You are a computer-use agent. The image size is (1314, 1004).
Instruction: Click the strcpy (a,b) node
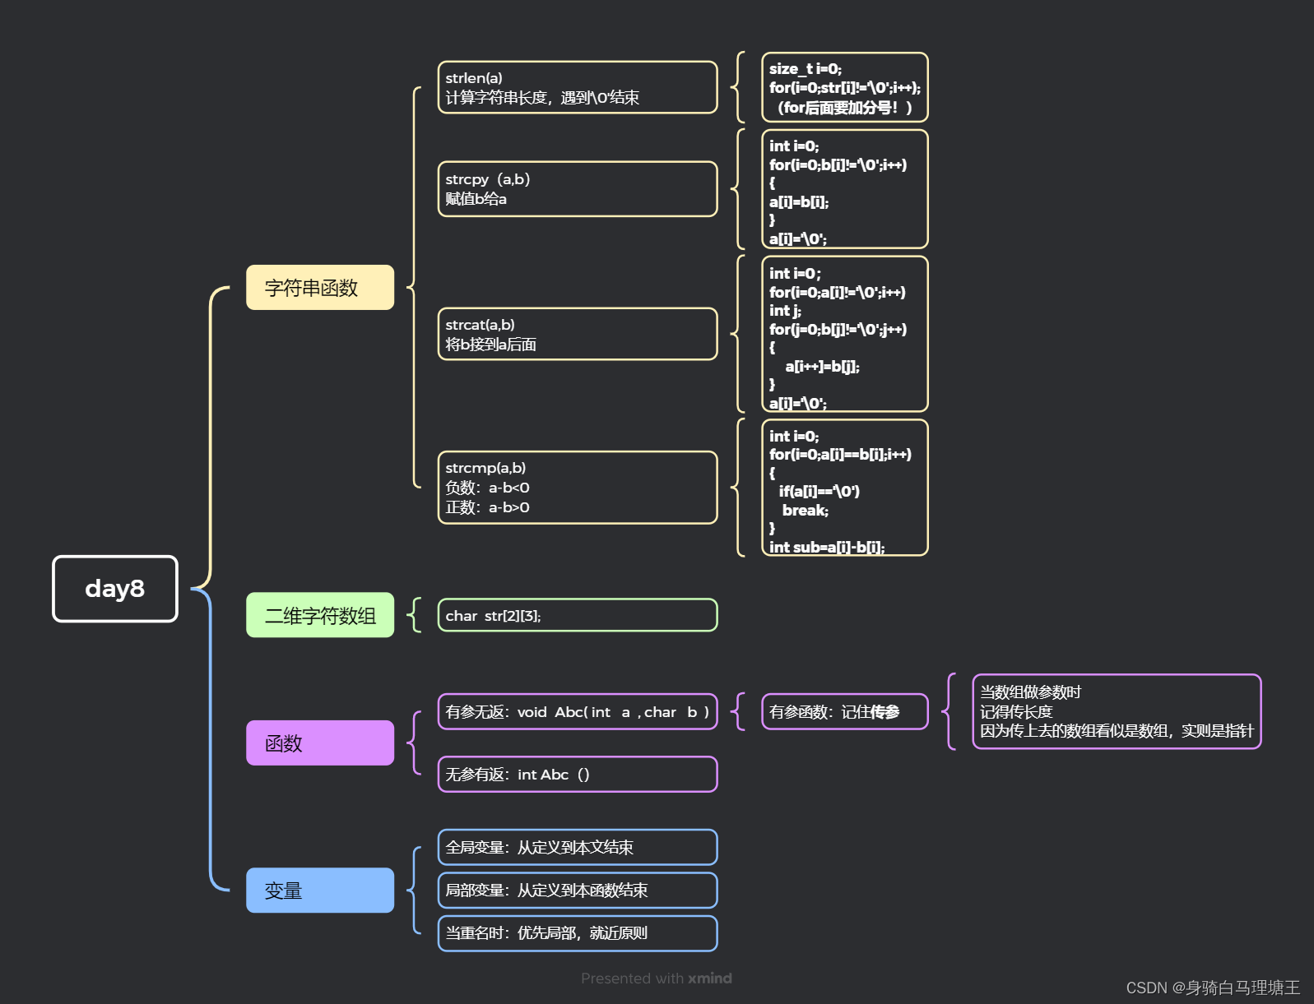(578, 189)
